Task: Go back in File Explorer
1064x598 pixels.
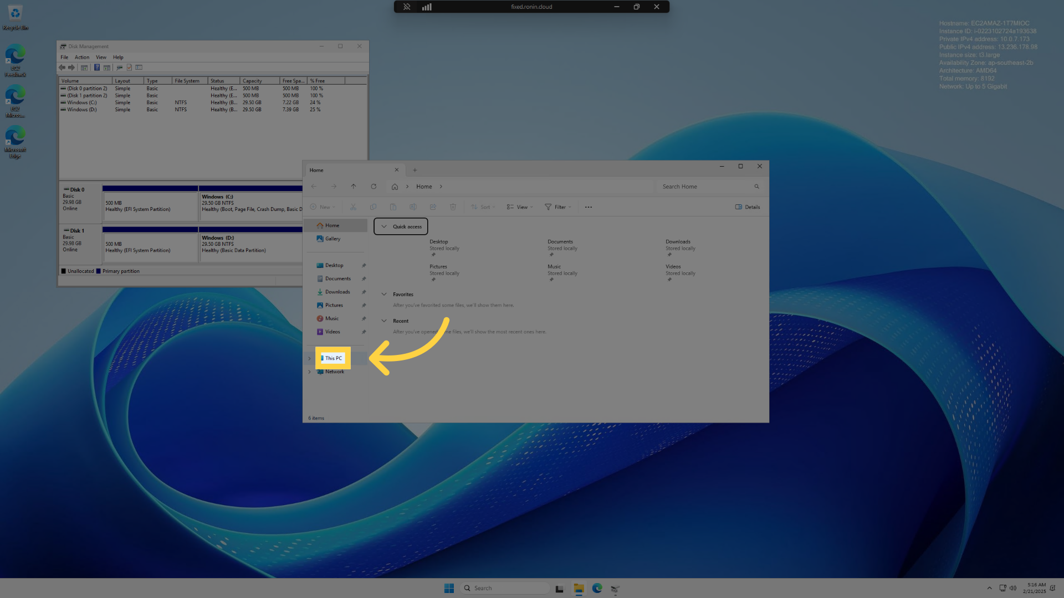Action: click(x=314, y=187)
